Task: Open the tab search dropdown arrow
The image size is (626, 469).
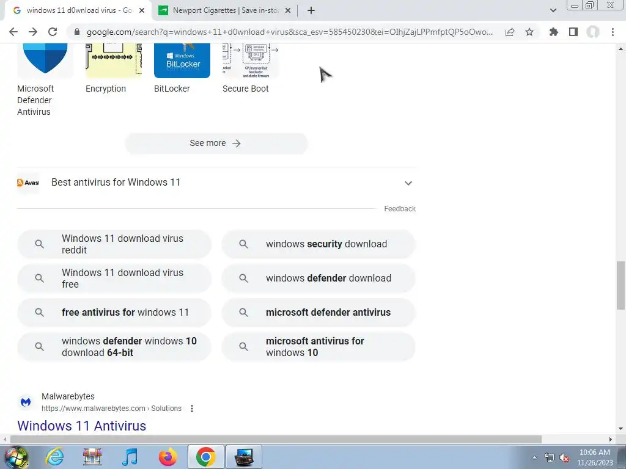Action: 553,10
